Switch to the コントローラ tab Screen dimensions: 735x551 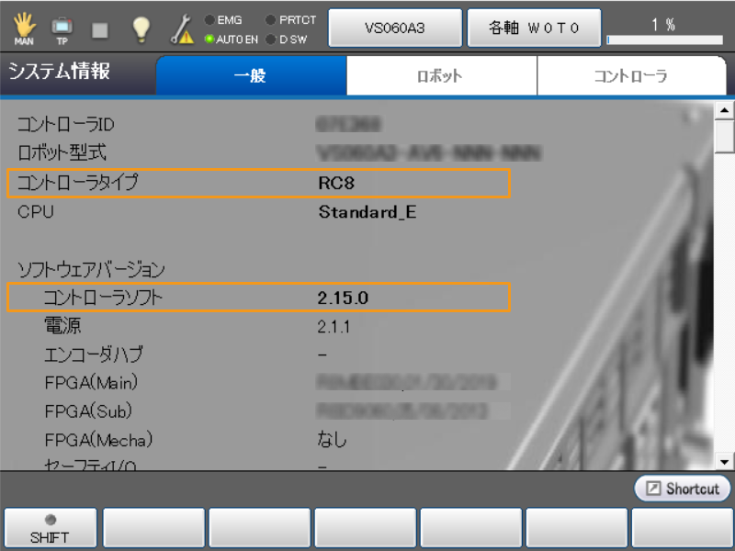tap(631, 75)
